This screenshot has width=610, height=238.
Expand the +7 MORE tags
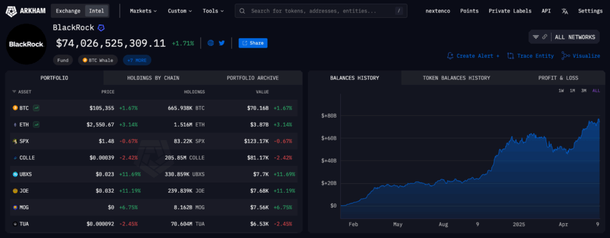tap(137, 60)
